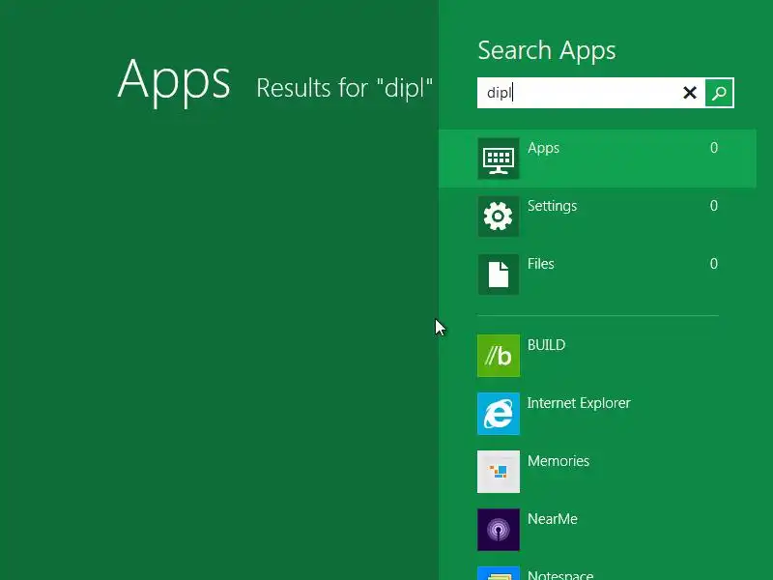773x580 pixels.
Task: Click the Apps keyboard-monitor icon
Action: click(499, 159)
